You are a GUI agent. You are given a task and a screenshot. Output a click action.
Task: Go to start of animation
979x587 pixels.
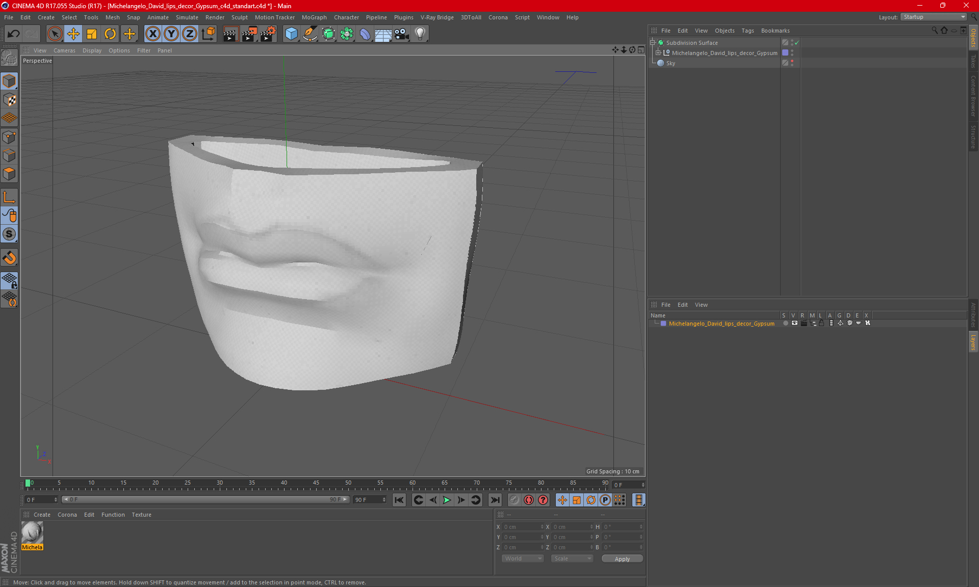[399, 500]
